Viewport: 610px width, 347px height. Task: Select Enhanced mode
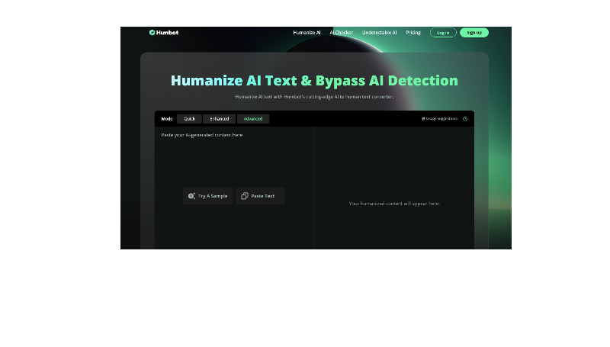point(220,119)
